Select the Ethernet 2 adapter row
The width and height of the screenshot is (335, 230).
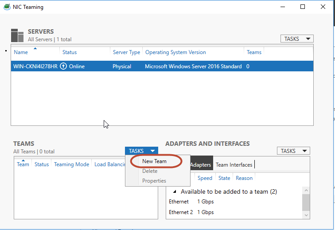pyautogui.click(x=234, y=212)
